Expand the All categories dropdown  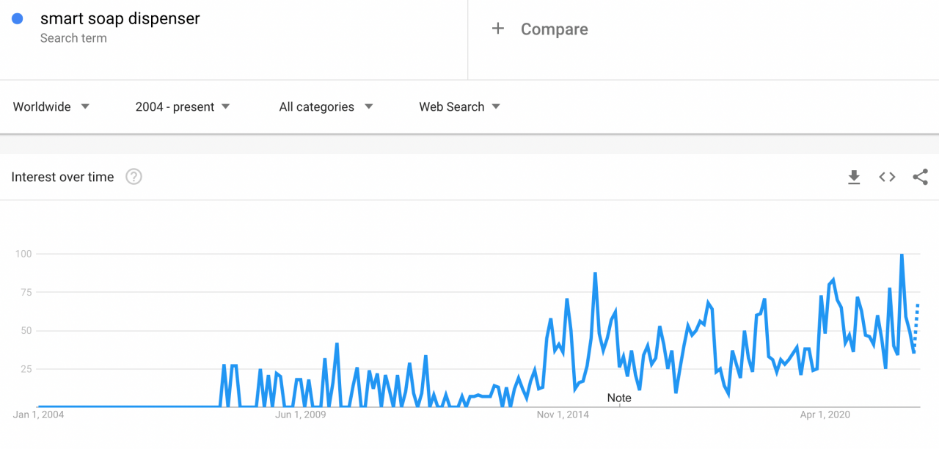click(x=326, y=106)
